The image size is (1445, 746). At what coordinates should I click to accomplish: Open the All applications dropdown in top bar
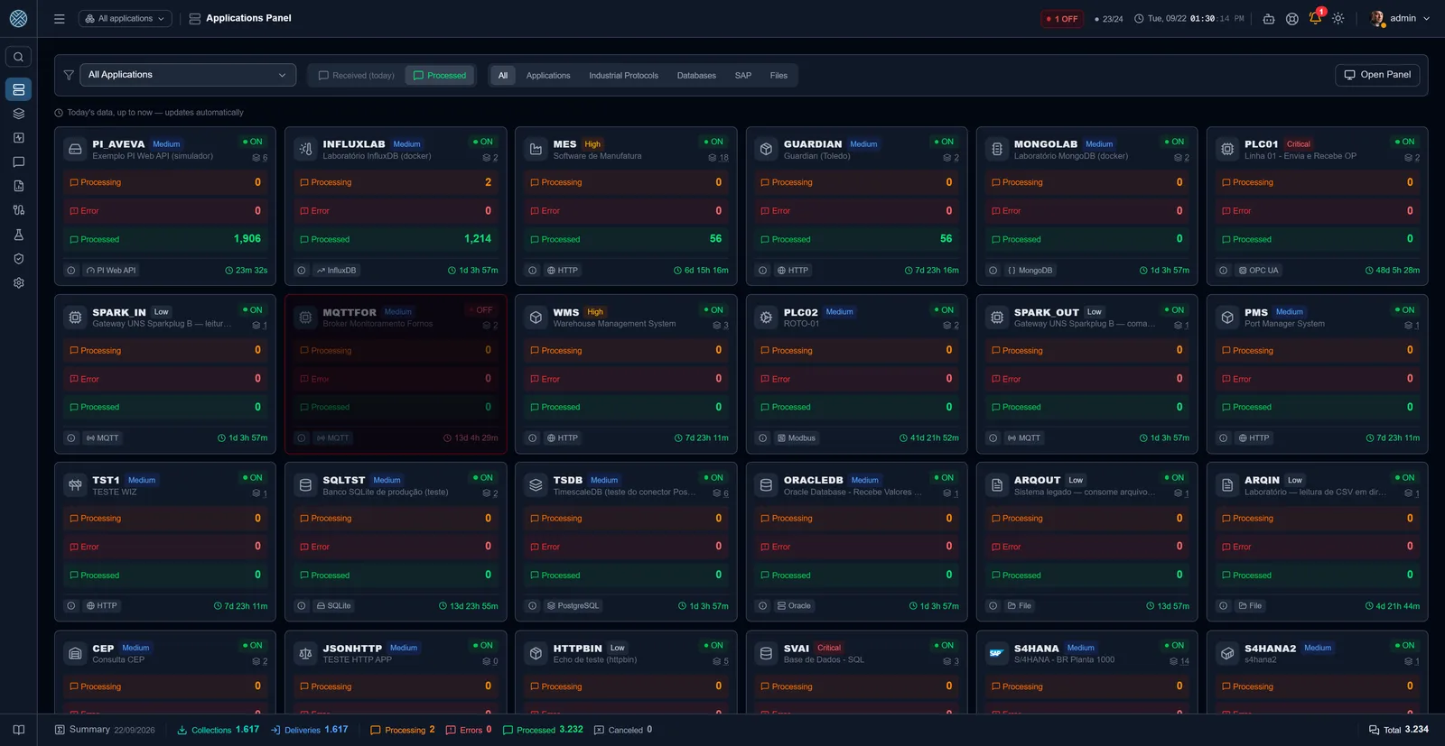126,18
